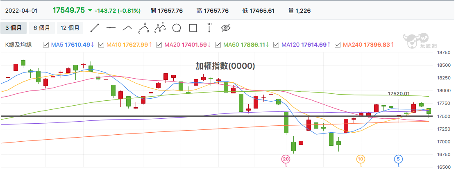The width and height of the screenshot is (456, 172).
Task: Select the TXT text annotation tool
Action: [209, 27]
